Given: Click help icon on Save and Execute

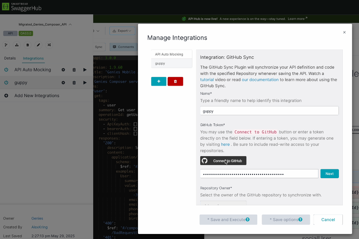Looking at the screenshot, I should pyautogui.click(x=248, y=220).
